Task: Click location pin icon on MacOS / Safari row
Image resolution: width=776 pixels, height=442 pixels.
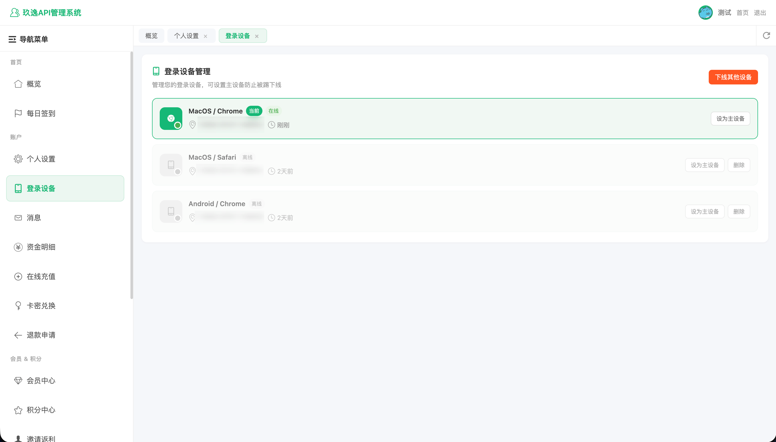Action: [193, 171]
